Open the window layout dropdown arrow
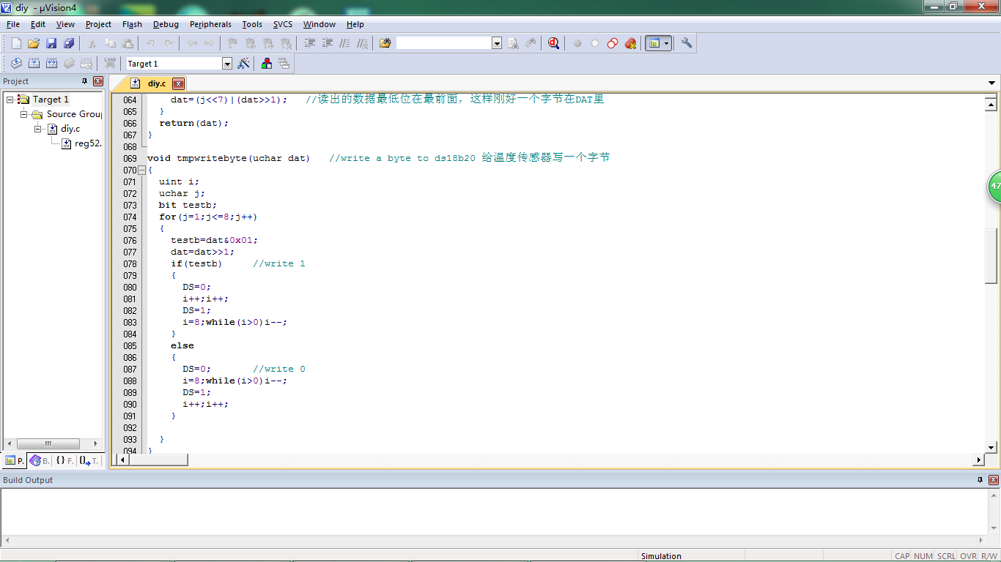Screen dimensions: 1001x562 click(667, 43)
